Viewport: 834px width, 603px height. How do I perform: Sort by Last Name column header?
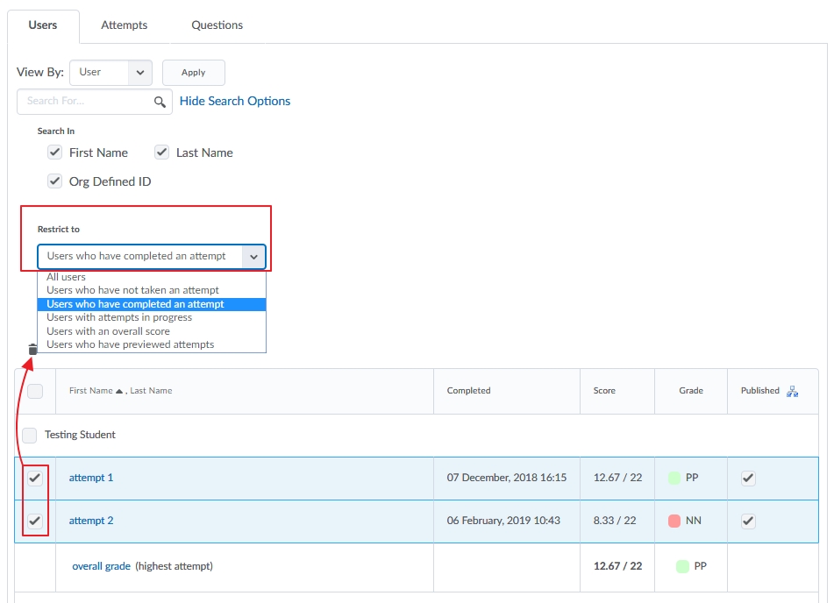coord(151,391)
